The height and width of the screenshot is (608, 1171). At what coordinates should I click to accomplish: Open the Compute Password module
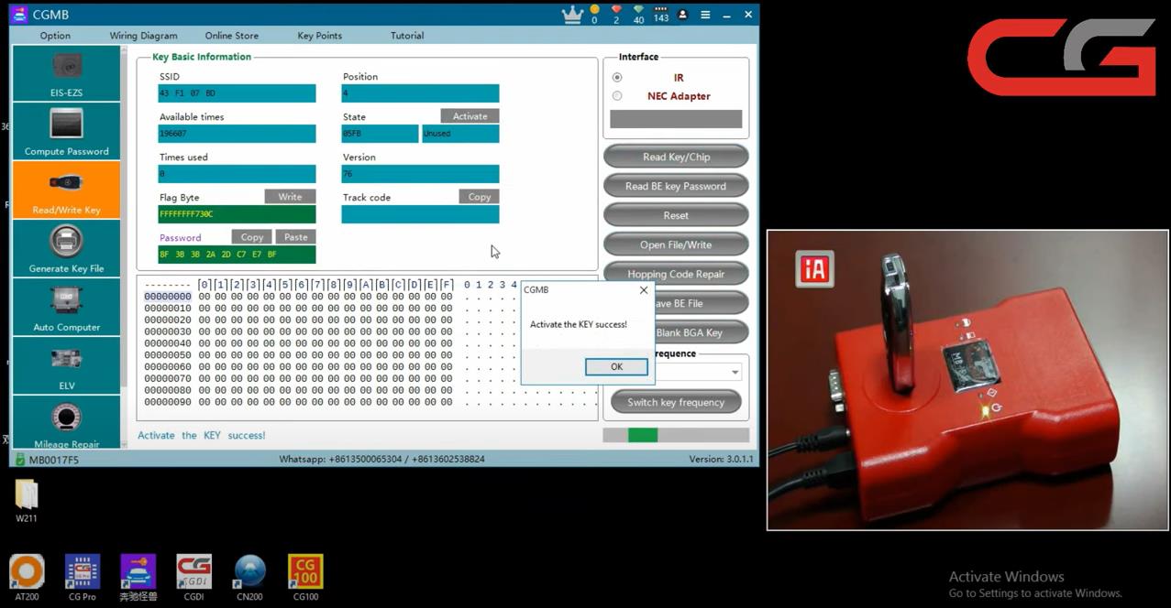pyautogui.click(x=66, y=132)
